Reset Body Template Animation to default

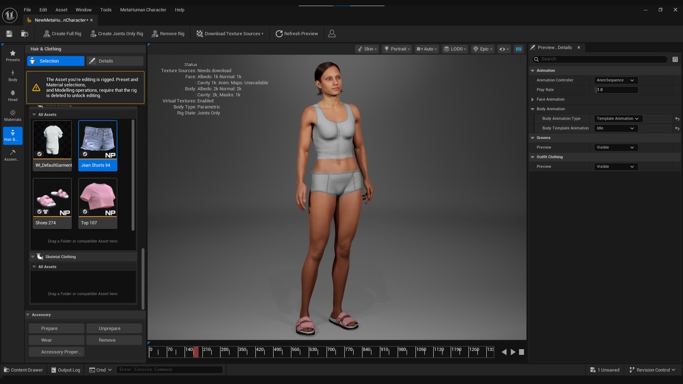(x=677, y=128)
